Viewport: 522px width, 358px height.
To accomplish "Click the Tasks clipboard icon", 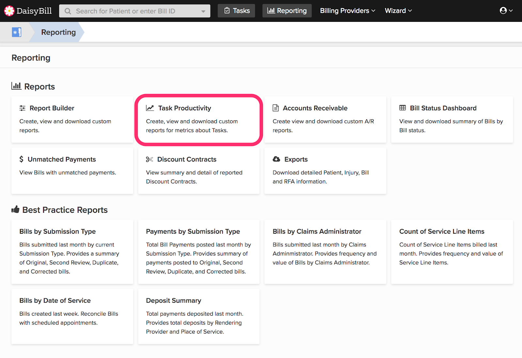I will pos(227,11).
